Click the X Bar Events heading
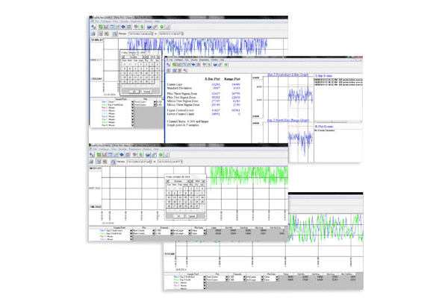The image size is (448, 298). [324, 76]
